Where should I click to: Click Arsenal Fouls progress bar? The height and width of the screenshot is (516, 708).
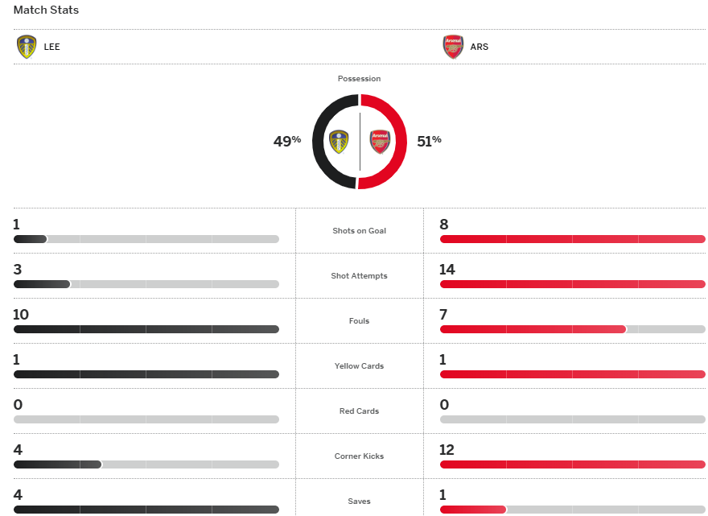571,329
